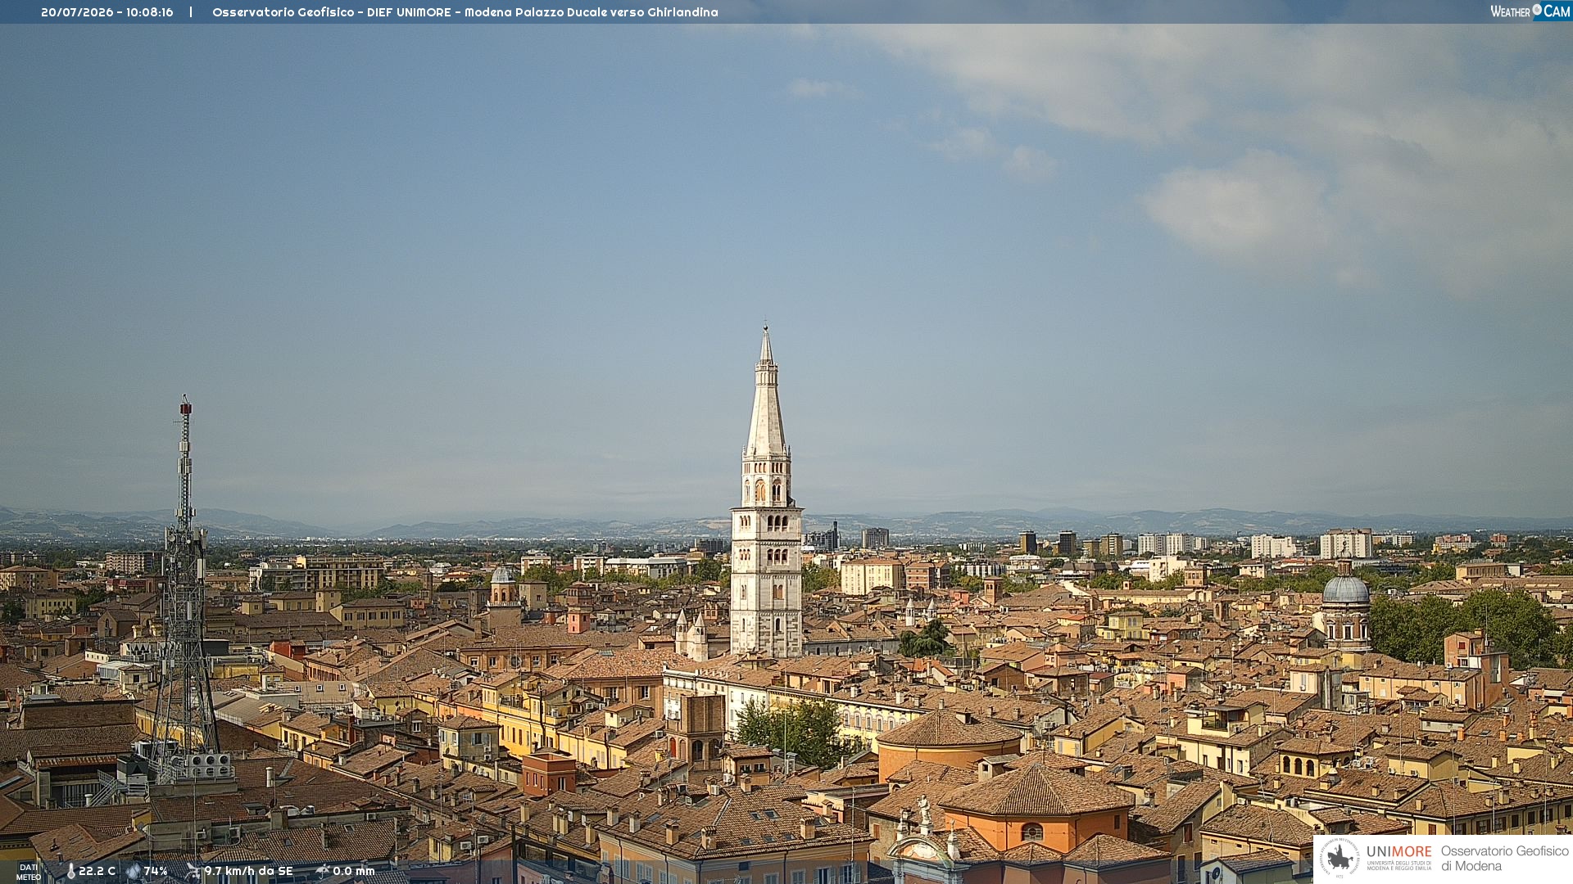Click the Osservatorio Geofisico camera title text
The image size is (1573, 884).
(465, 12)
